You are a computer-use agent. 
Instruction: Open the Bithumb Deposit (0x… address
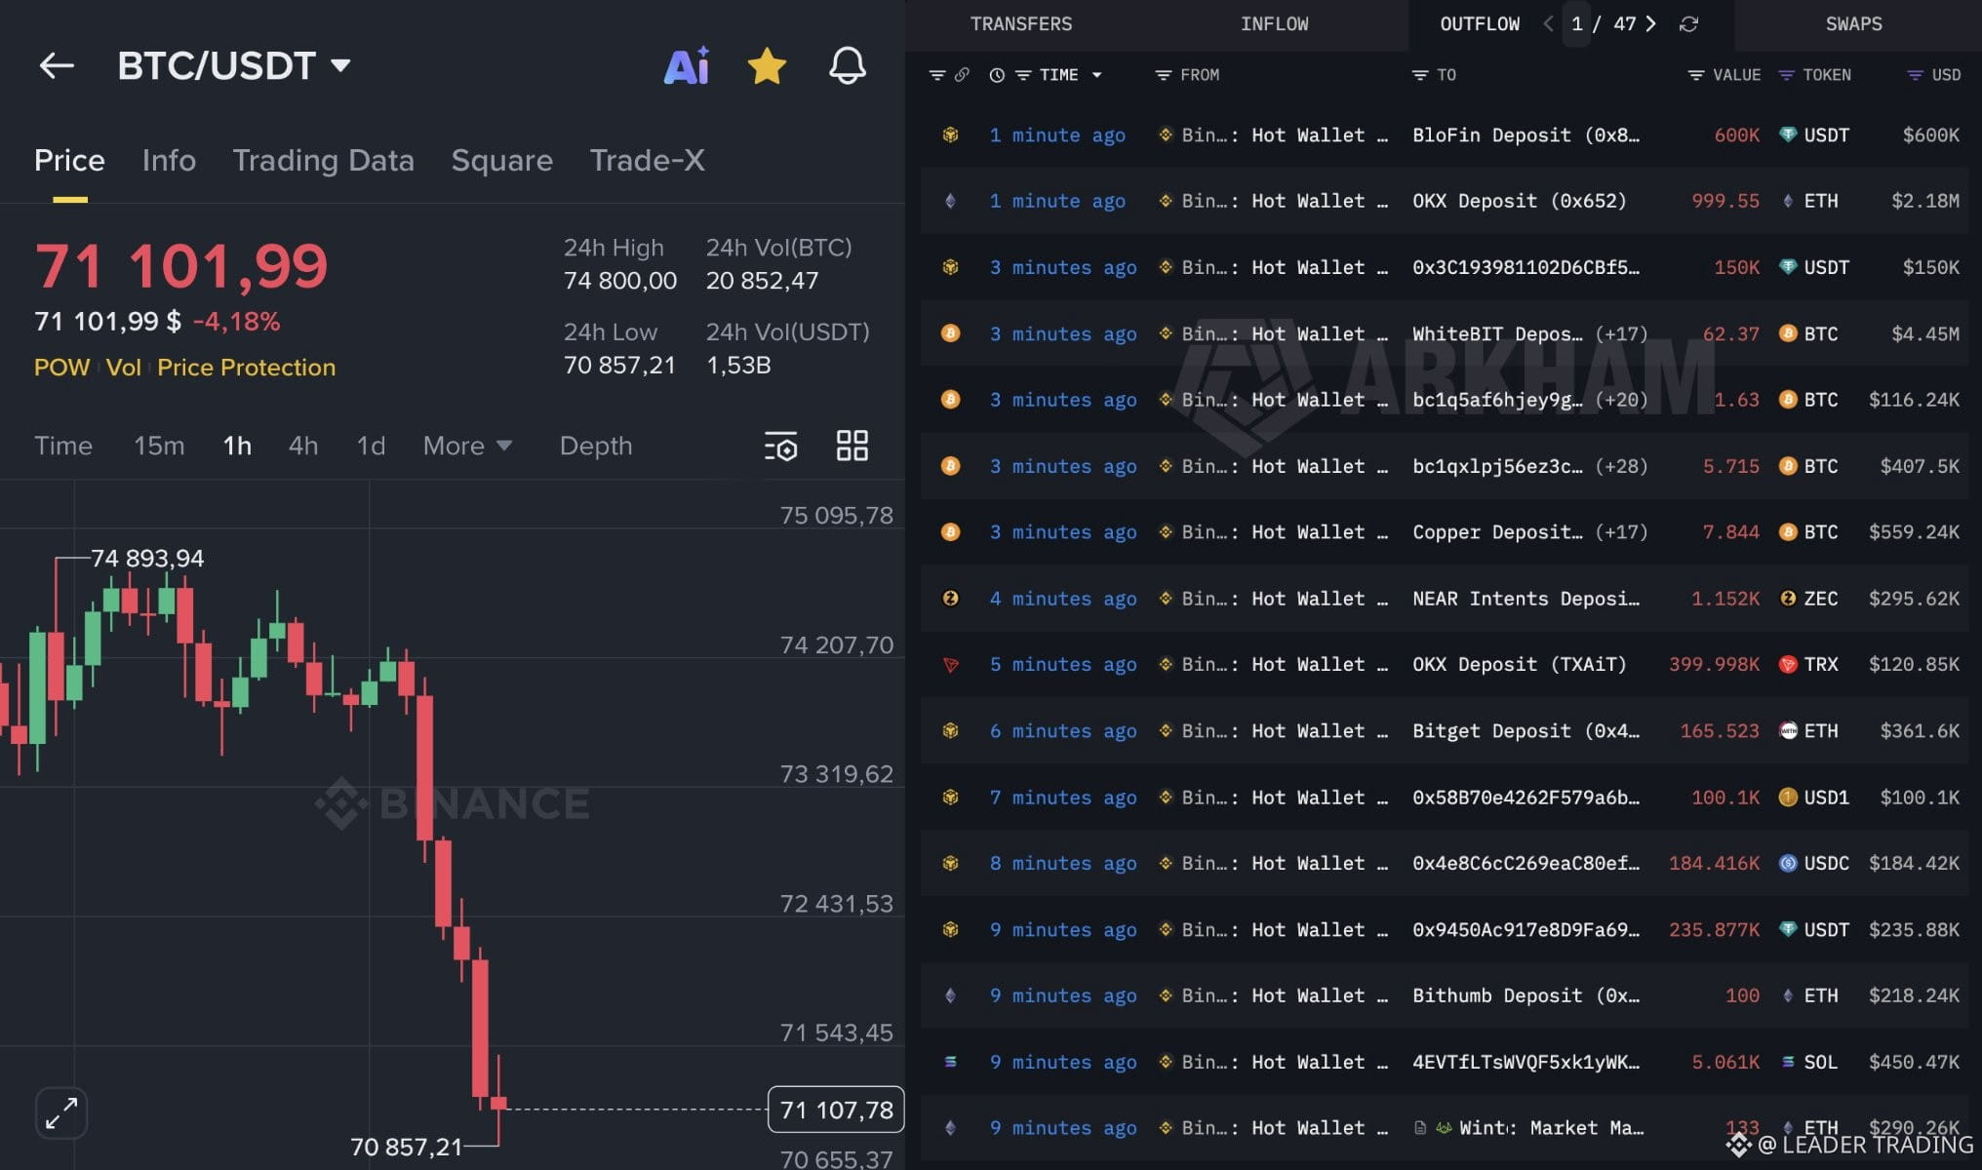point(1526,995)
